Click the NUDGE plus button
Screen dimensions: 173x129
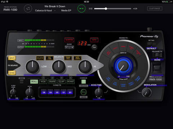tap(72, 47)
